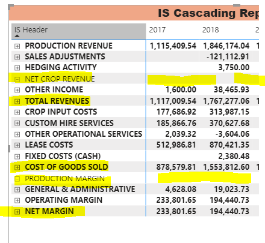Select the FIXED COSTS (CASH) label
This screenshot has width=265, height=243.
[x=63, y=156]
